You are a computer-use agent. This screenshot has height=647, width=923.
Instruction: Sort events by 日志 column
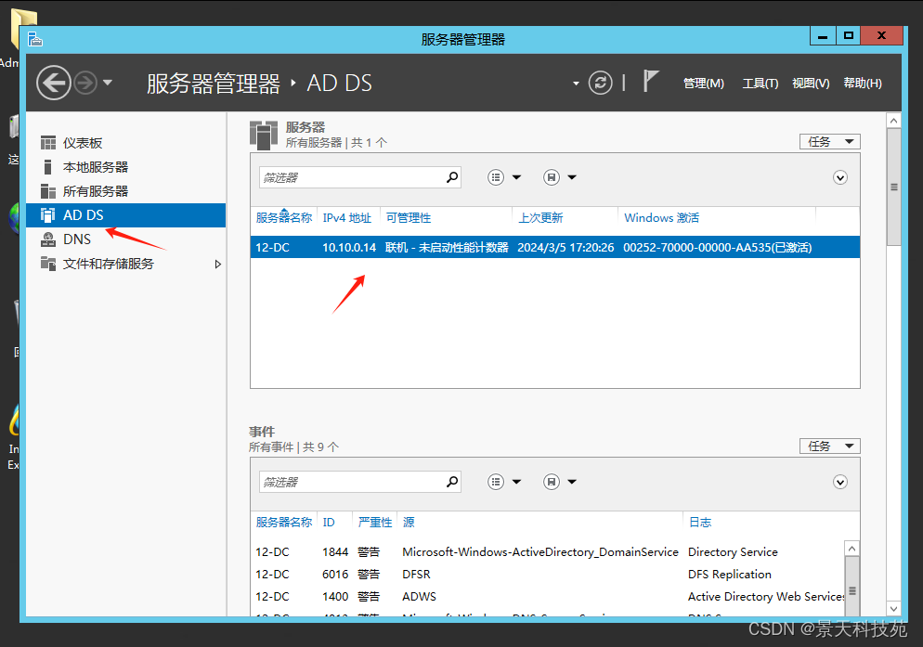pyautogui.click(x=700, y=523)
